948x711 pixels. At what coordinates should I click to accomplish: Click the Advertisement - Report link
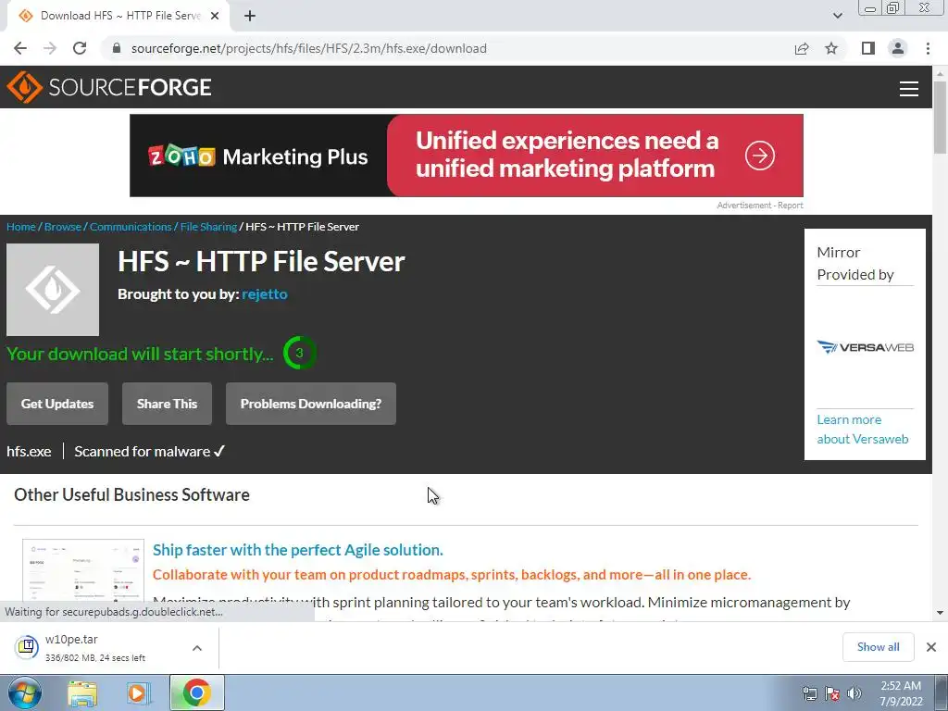(760, 206)
